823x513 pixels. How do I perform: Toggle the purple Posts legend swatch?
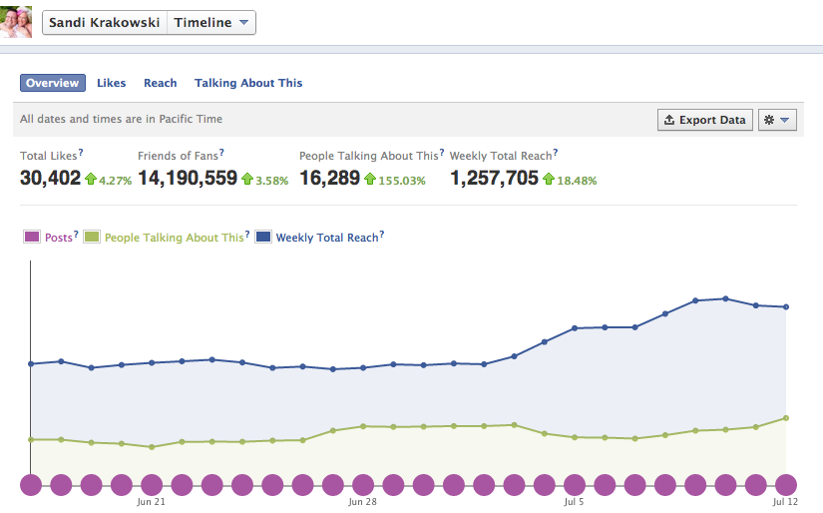click(31, 238)
